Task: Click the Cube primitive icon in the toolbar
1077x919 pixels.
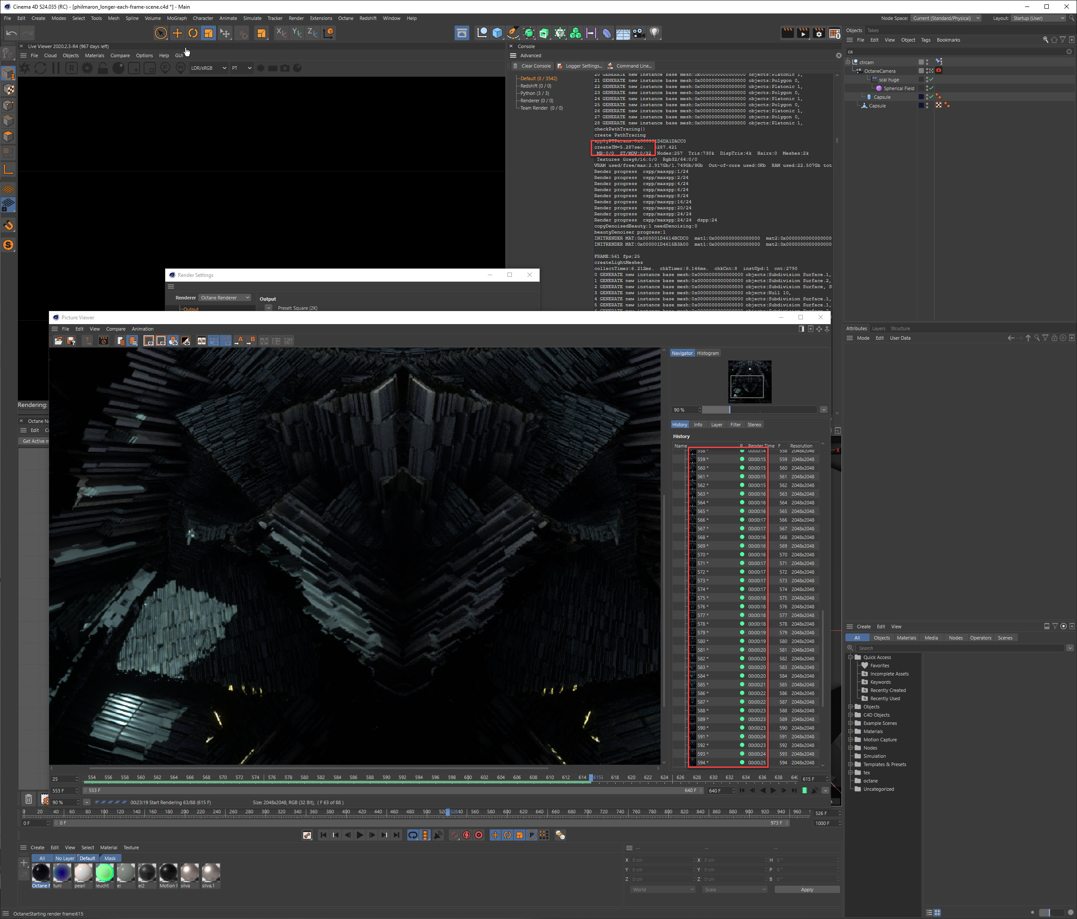Action: pos(498,33)
